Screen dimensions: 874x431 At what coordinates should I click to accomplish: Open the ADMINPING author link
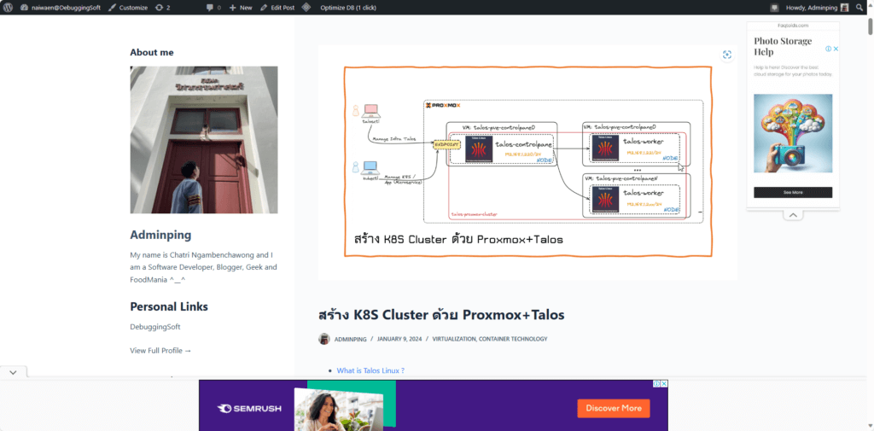coord(350,339)
